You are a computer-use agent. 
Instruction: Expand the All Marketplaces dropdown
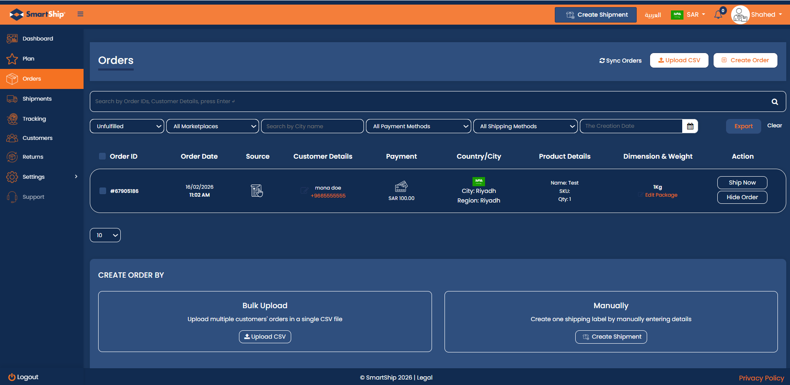212,126
